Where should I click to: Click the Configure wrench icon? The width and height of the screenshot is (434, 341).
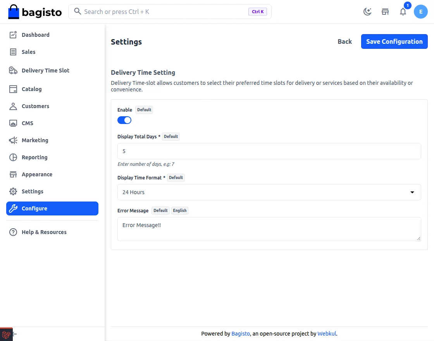click(13, 208)
